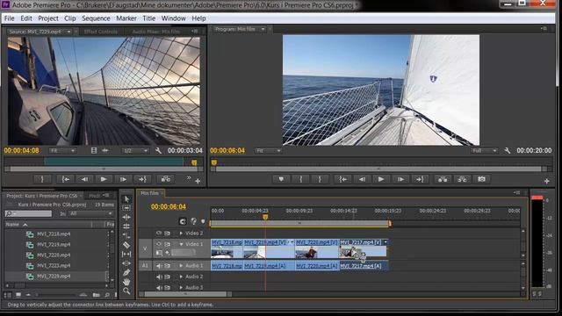This screenshot has height=316, width=562.
Task: Open the Sequence menu
Action: pyautogui.click(x=96, y=18)
